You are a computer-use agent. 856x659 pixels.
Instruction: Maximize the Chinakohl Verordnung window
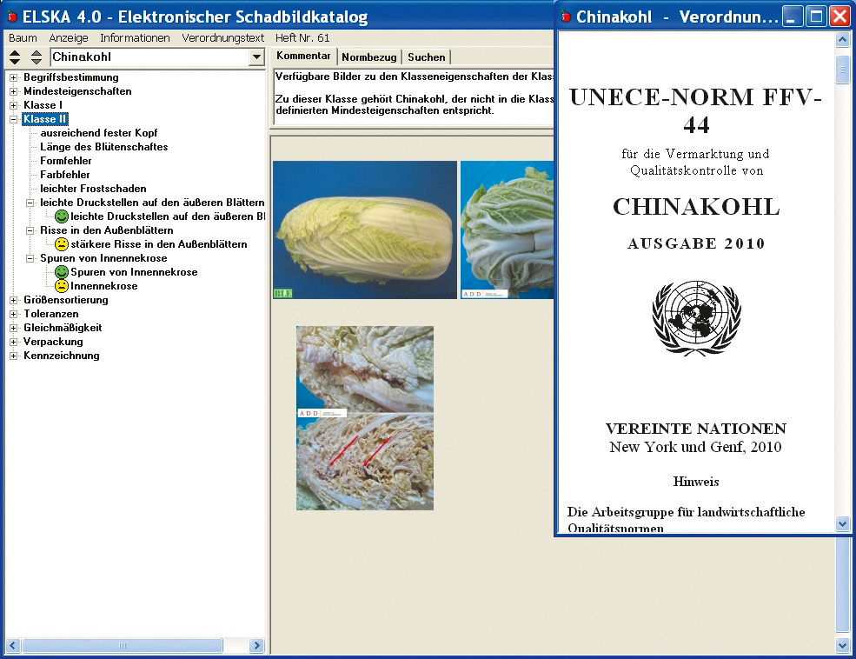816,17
